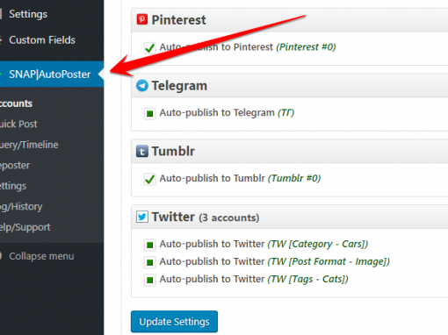Image resolution: width=448 pixels, height=335 pixels.
Task: Click the Tumblr logo icon
Action: [142, 151]
